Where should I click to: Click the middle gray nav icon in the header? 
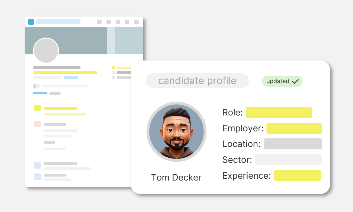point(118,22)
